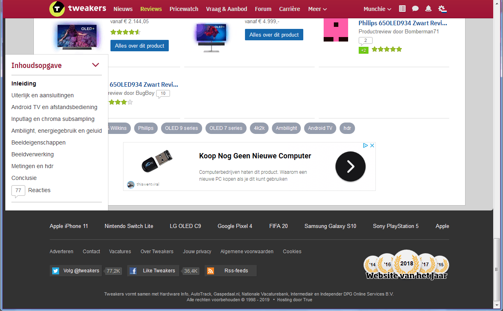Jump to Beeldverwerking section
This screenshot has width=503, height=311.
(33, 154)
